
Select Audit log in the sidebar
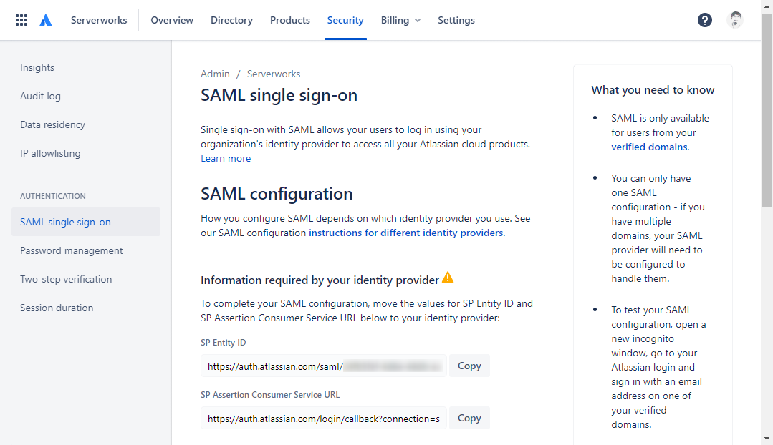click(x=40, y=96)
